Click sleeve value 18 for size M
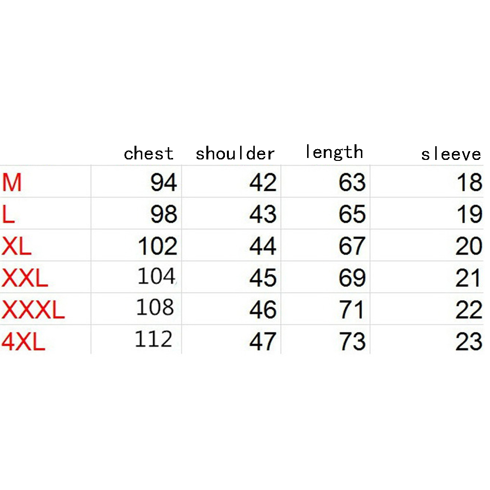Viewport: 490px width, 490px height. (468, 182)
